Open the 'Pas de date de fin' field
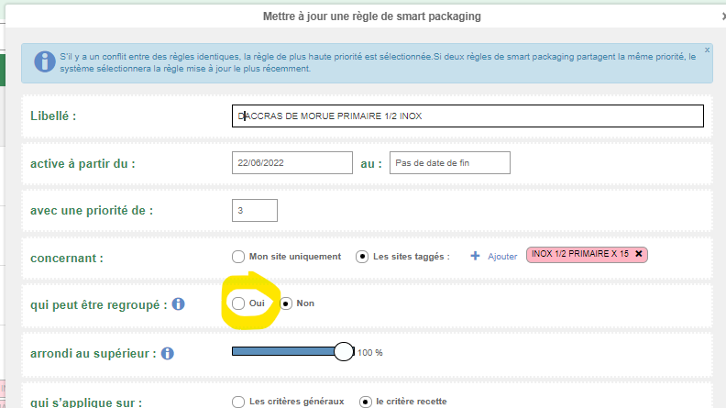Image resolution: width=726 pixels, height=408 pixels. coord(450,163)
